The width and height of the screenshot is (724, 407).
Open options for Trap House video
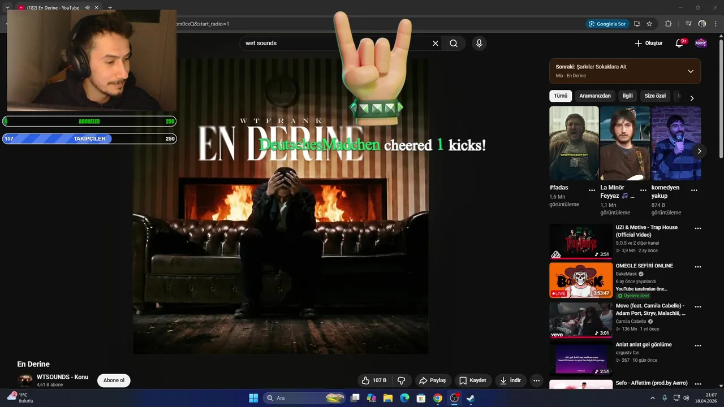coord(698,228)
